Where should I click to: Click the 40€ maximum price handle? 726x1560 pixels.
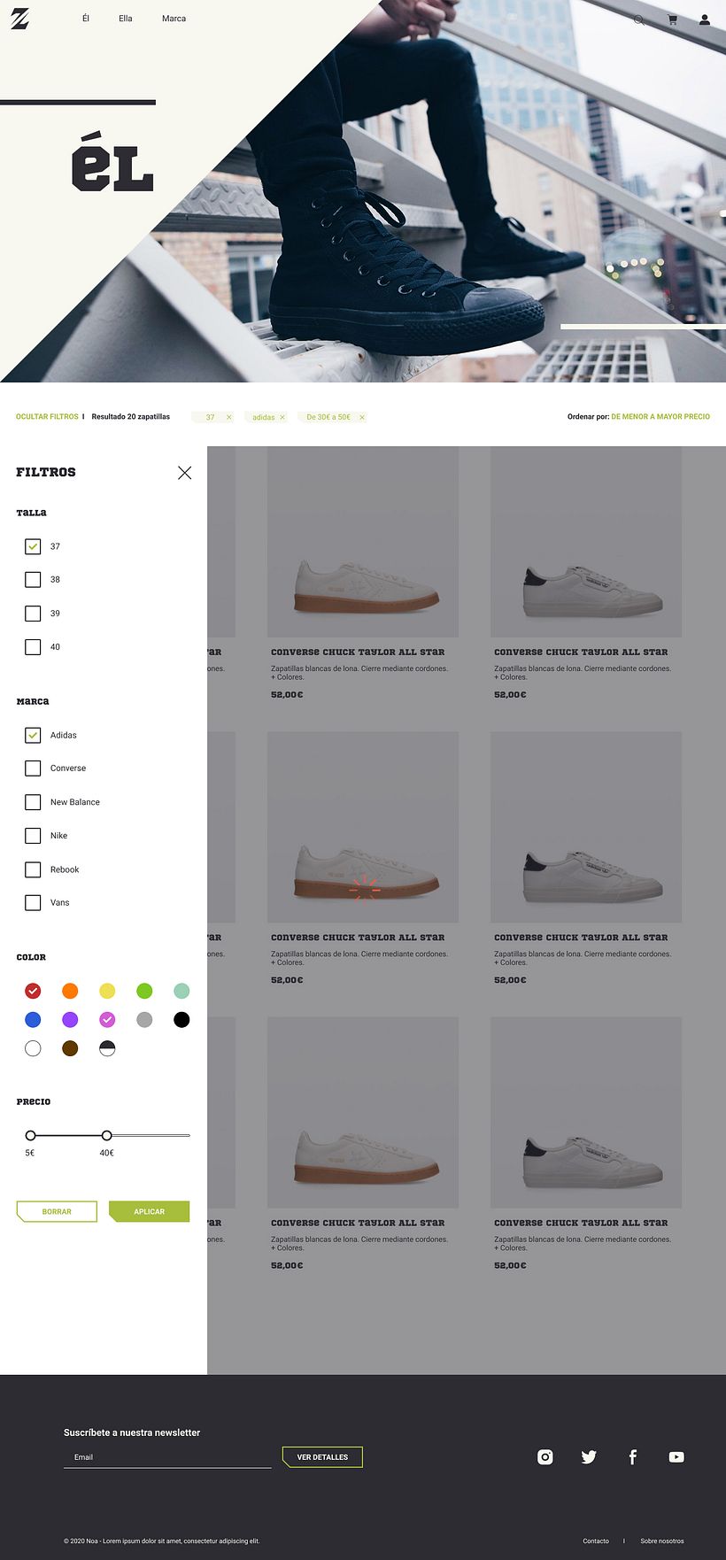pyautogui.click(x=106, y=1135)
